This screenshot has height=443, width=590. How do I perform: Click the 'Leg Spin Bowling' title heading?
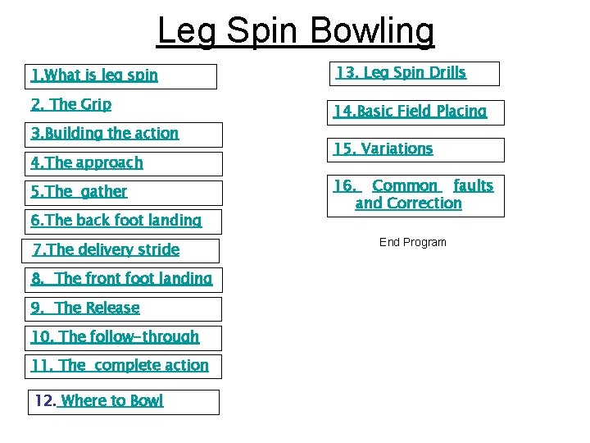coord(296,31)
